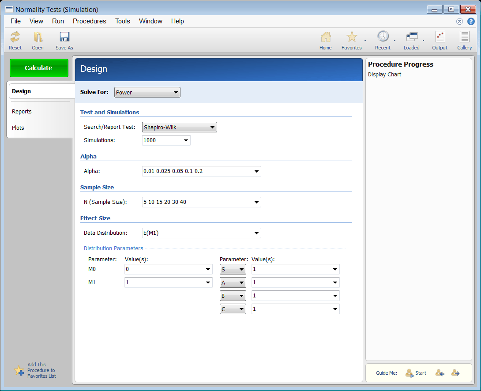Image resolution: width=481 pixels, height=391 pixels.
Task: Expand the Data Distribution dropdown arrow
Action: point(256,233)
